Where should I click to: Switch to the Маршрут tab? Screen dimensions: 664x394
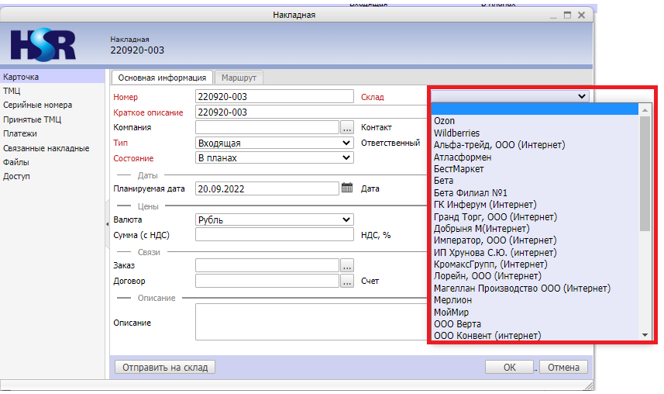(x=239, y=78)
